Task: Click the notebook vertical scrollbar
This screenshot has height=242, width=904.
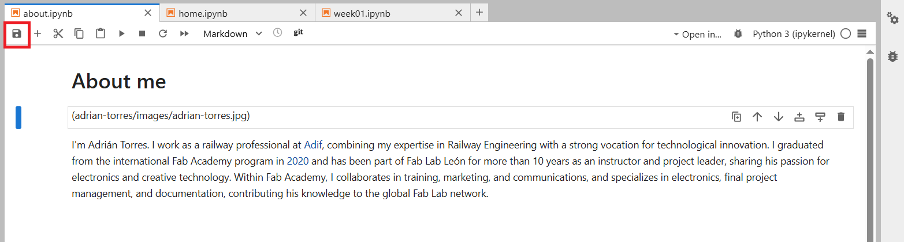Action: [x=870, y=144]
